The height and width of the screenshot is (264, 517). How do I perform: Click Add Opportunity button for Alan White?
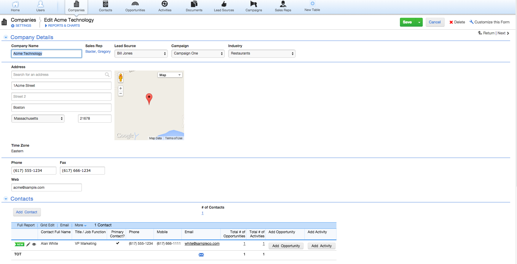point(286,246)
